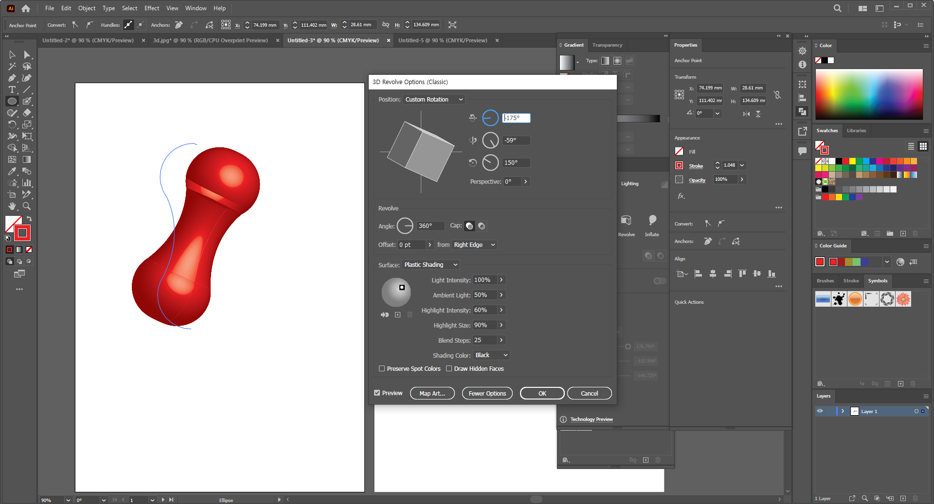Click the splatter symbol thumbnail
The height and width of the screenshot is (504, 934).
(x=839, y=299)
